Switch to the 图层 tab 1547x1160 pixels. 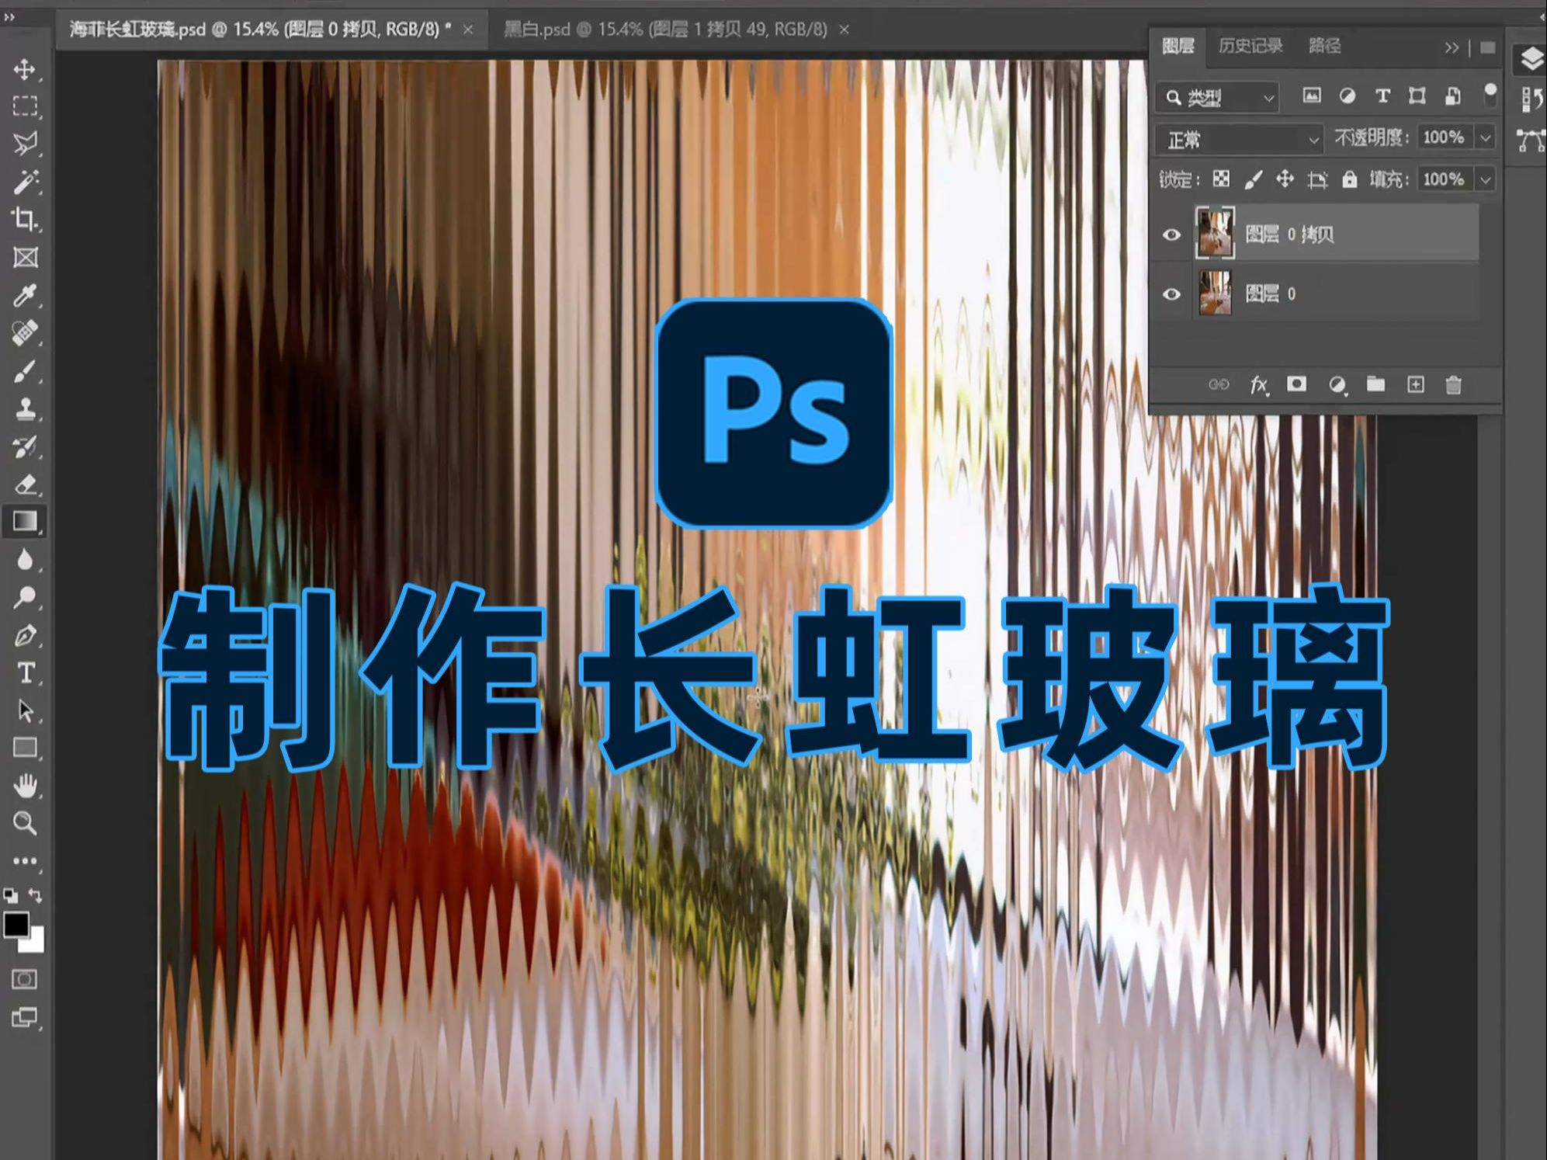[x=1178, y=46]
